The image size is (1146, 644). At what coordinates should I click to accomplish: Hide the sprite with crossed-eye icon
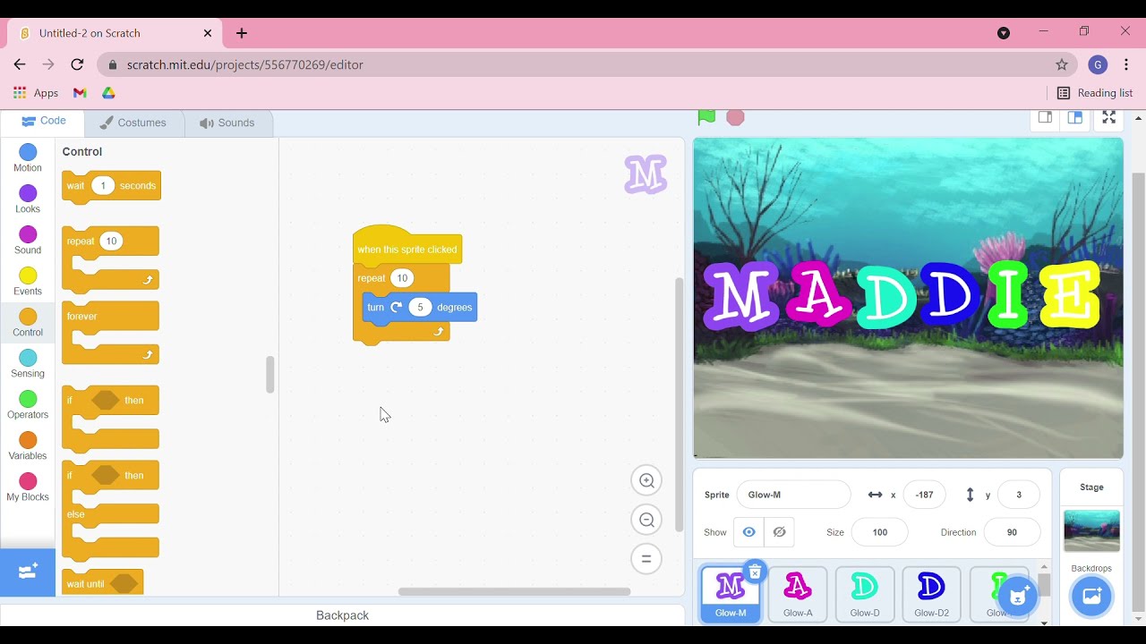pyautogui.click(x=779, y=532)
